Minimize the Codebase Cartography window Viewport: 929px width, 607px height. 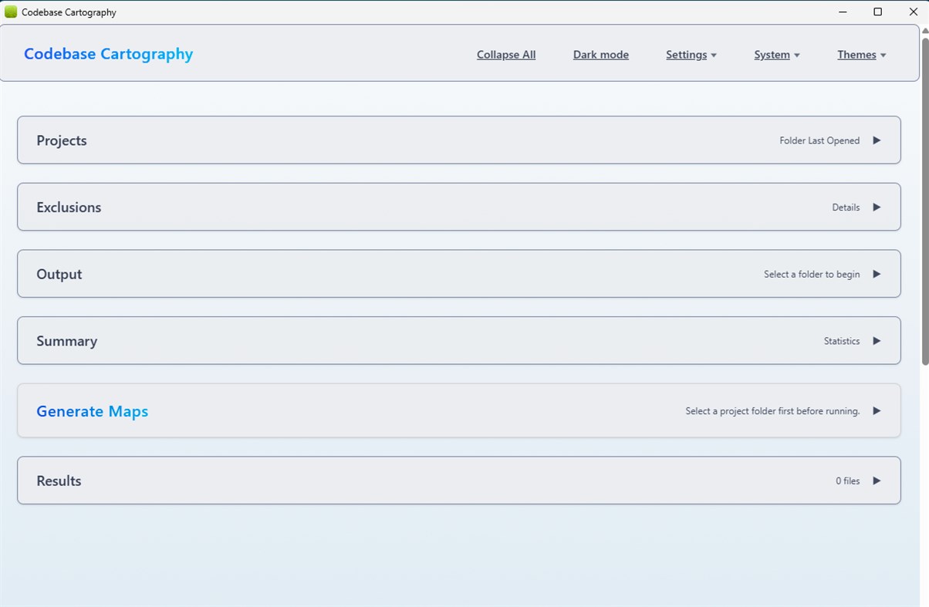click(x=842, y=12)
